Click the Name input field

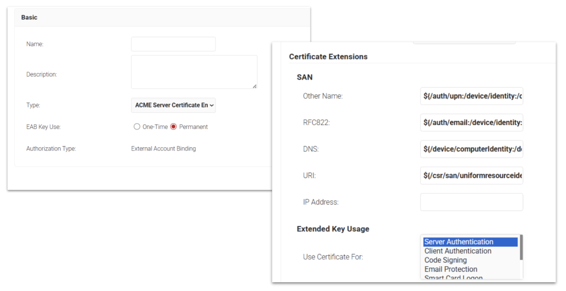click(173, 44)
